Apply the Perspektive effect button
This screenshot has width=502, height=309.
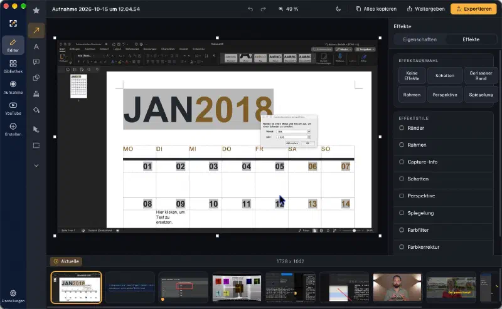point(445,95)
